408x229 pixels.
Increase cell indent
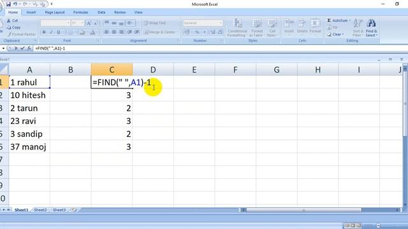click(137, 32)
